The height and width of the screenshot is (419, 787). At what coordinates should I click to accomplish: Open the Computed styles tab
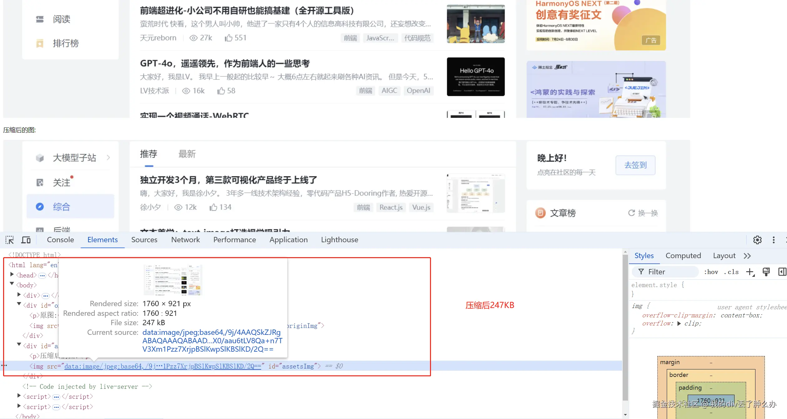pos(683,256)
